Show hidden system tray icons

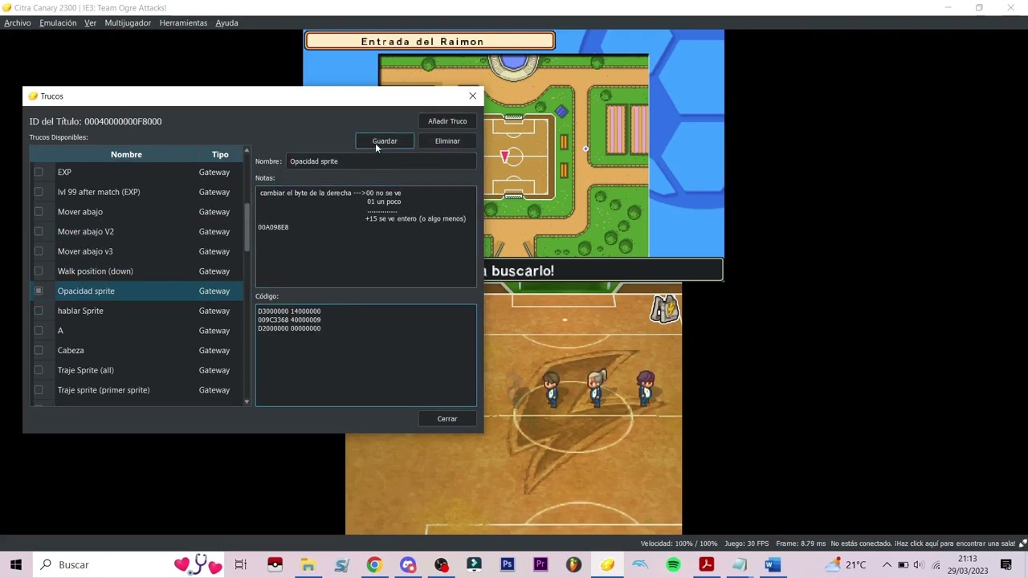887,565
